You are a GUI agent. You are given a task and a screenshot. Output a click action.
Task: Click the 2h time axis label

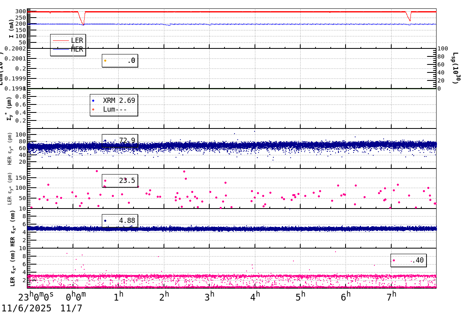point(164,297)
